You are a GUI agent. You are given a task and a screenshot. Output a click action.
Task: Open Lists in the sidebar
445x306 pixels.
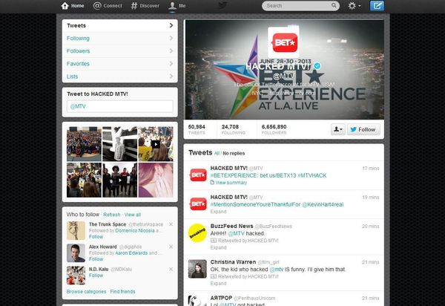pos(119,76)
